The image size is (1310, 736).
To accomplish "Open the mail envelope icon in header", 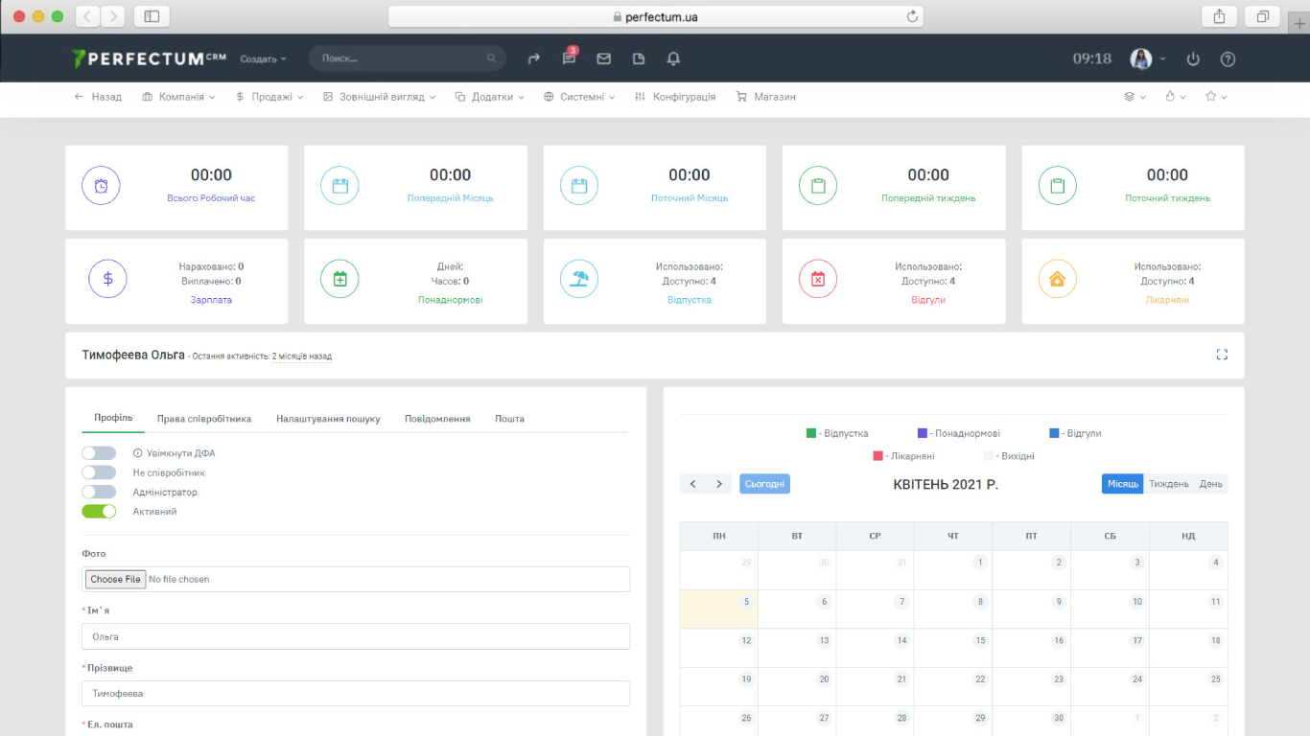I will pyautogui.click(x=603, y=58).
